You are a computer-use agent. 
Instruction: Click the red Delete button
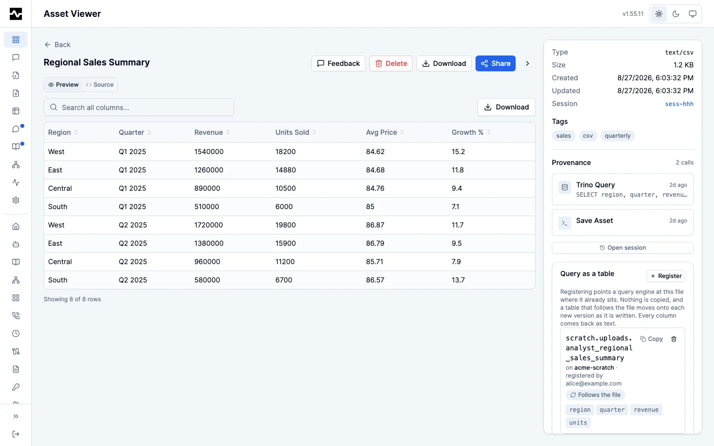point(391,63)
